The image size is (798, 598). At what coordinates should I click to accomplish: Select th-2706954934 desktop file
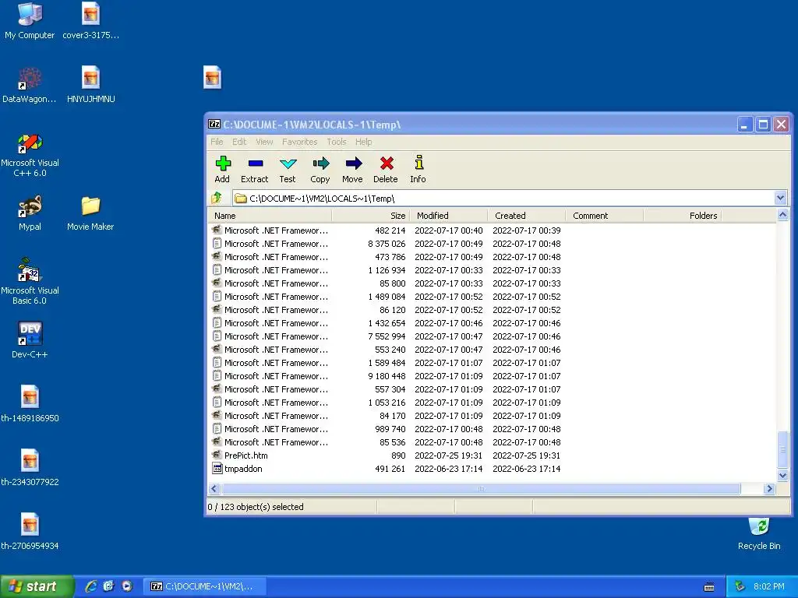coord(30,532)
